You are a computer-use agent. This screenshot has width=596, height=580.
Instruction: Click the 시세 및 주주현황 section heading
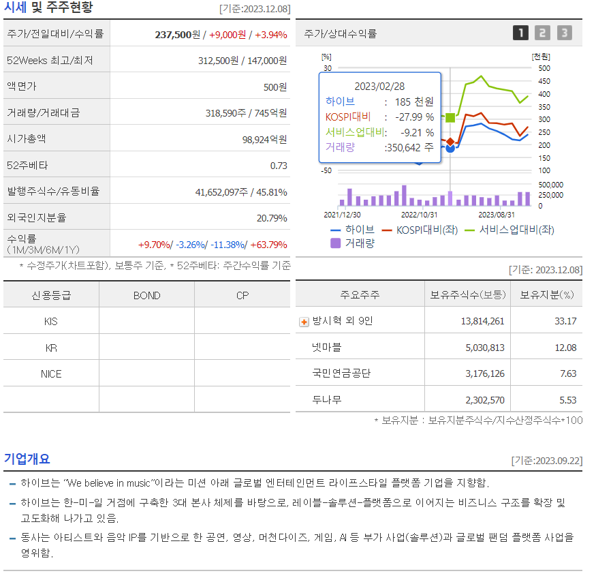pyautogui.click(x=48, y=7)
